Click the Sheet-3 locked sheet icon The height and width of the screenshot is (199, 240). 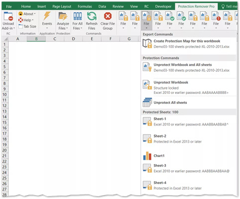pyautogui.click(x=147, y=168)
